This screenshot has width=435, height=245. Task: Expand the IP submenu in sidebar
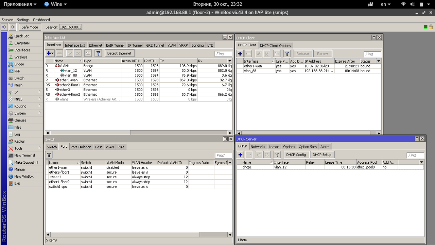39,92
